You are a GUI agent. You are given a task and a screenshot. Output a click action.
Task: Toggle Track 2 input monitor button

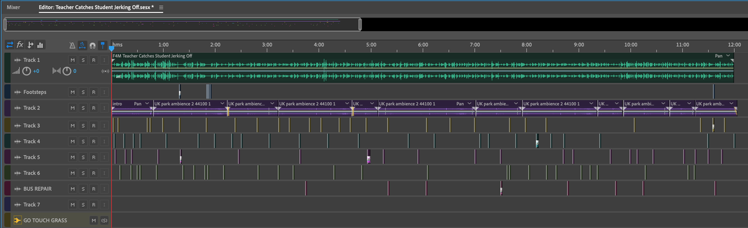[105, 108]
